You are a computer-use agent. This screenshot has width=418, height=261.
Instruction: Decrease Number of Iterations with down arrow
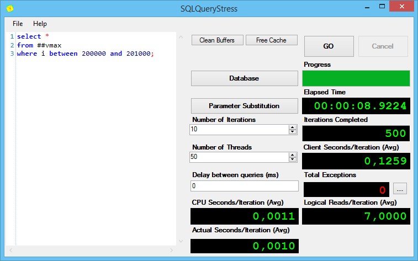click(293, 132)
